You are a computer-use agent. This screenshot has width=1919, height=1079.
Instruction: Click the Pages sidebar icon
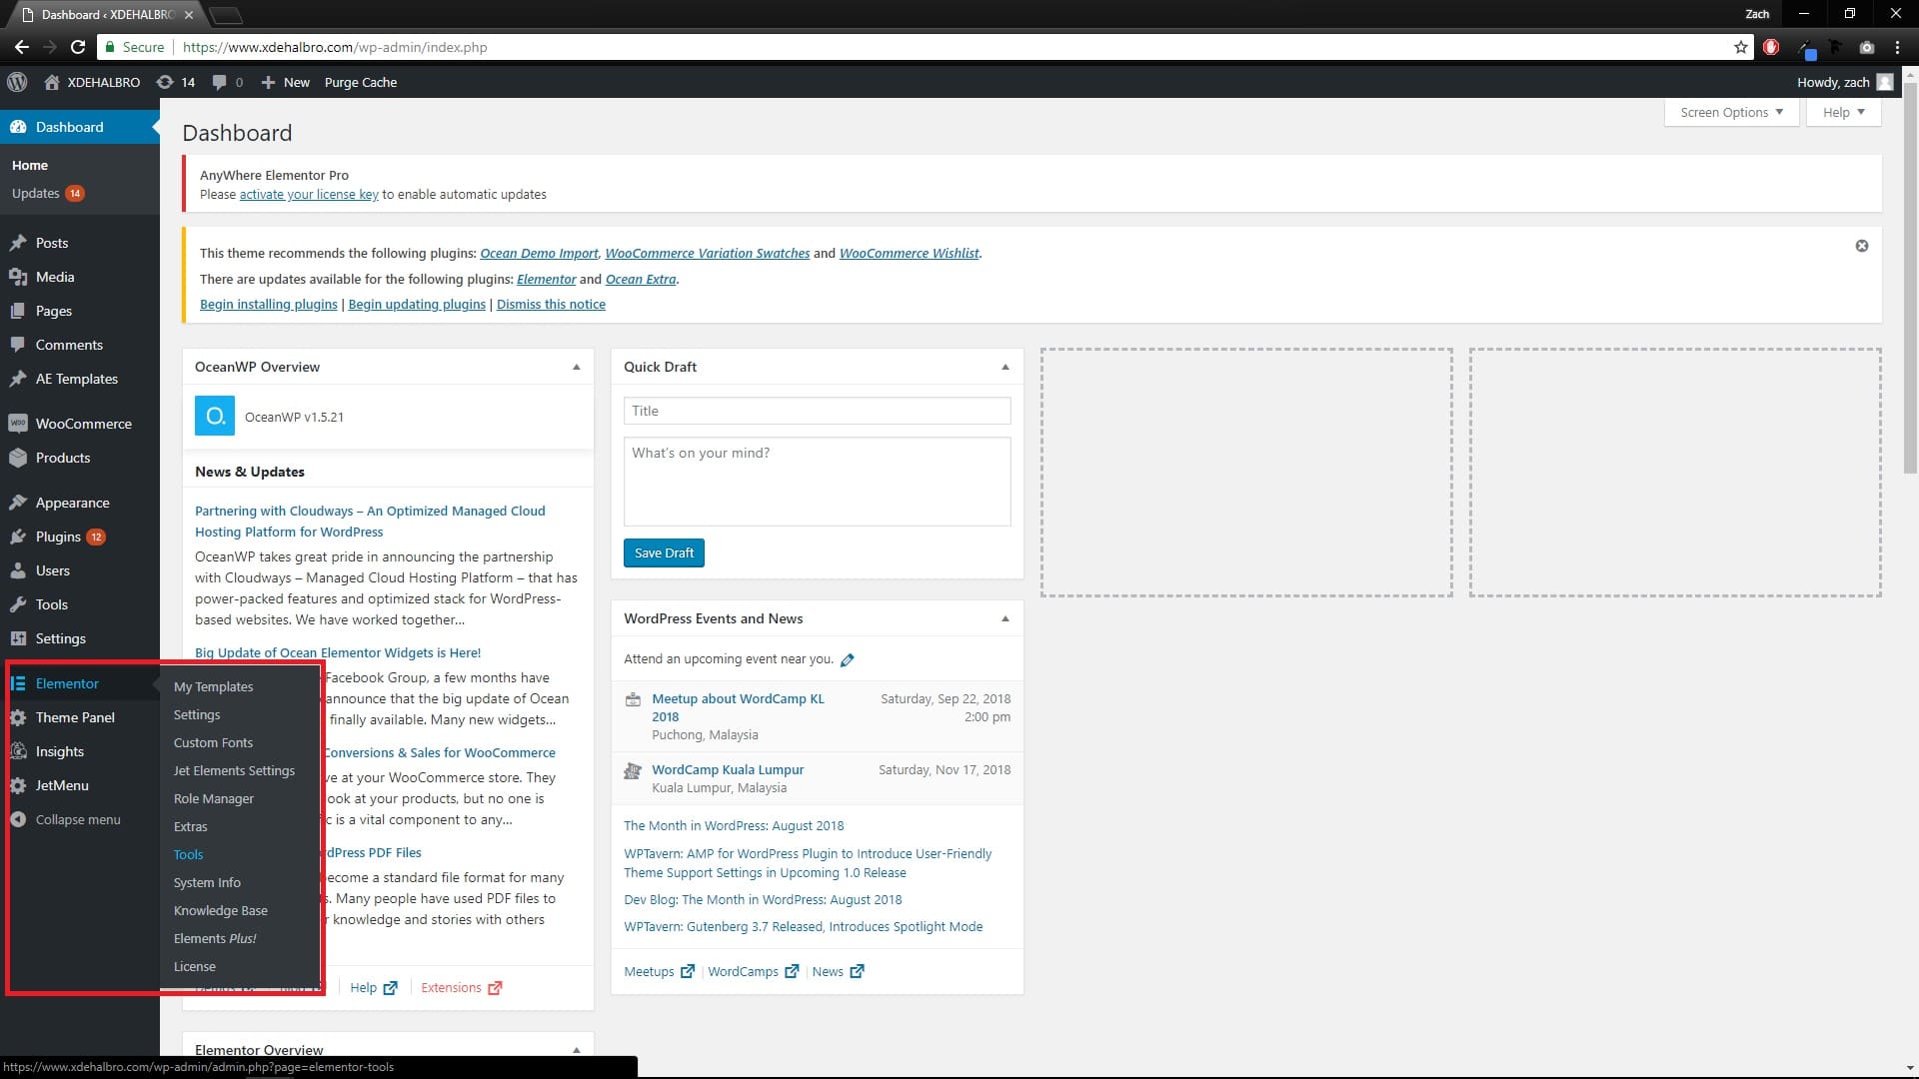coord(18,311)
